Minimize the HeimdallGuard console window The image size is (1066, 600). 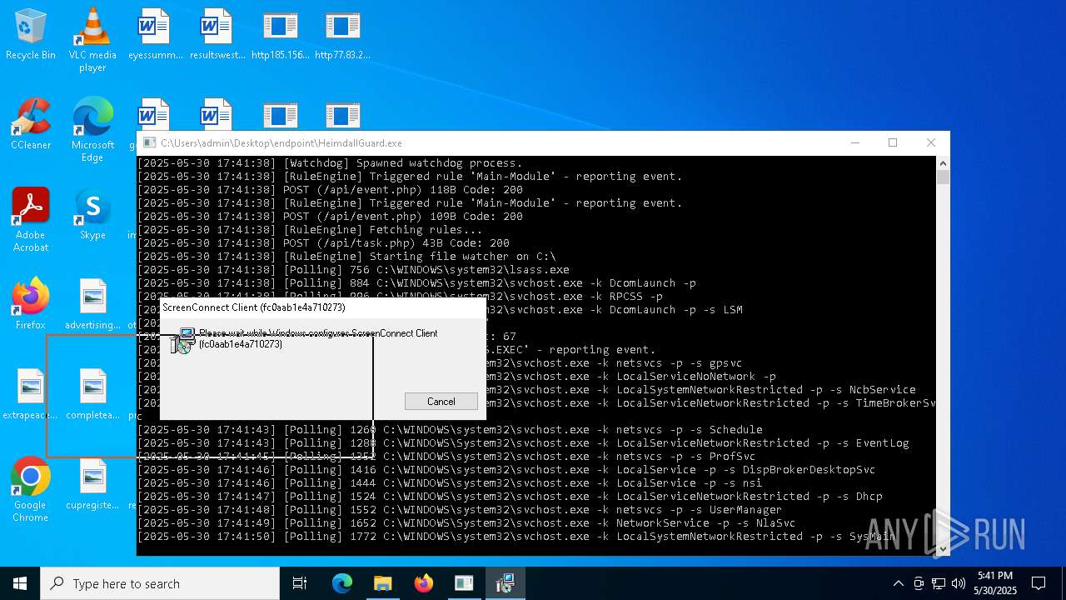click(x=854, y=143)
